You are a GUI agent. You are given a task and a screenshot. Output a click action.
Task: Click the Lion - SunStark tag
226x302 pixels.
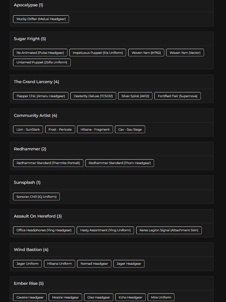[28, 129]
